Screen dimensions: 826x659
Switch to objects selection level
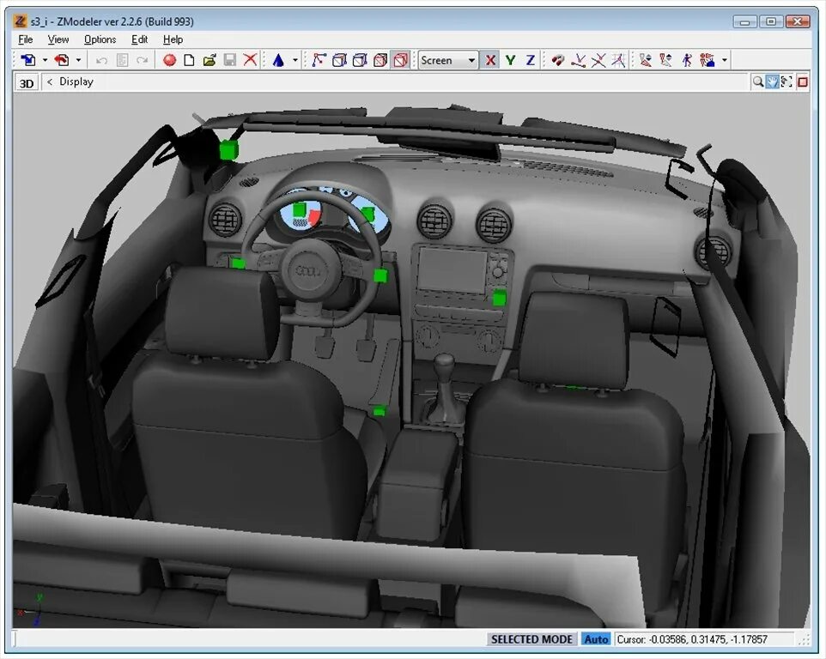[x=380, y=60]
